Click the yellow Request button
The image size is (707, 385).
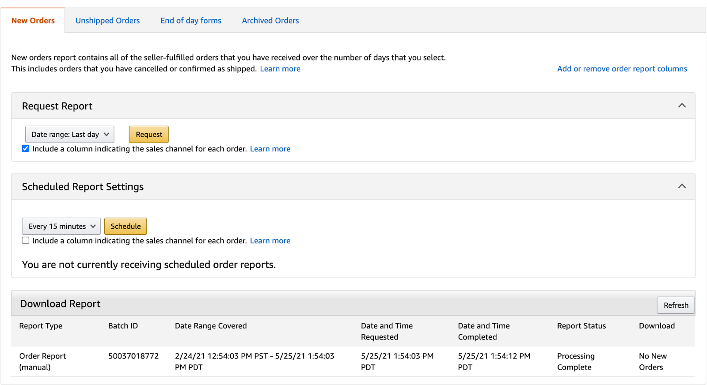tap(149, 135)
